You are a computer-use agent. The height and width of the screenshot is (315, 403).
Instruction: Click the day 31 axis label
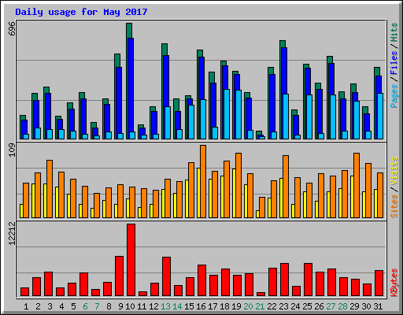[378, 306]
